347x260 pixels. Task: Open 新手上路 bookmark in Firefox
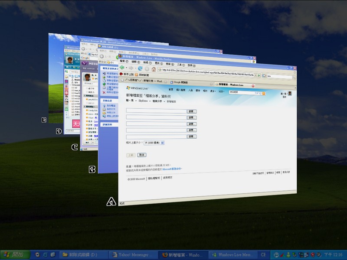[x=127, y=74]
